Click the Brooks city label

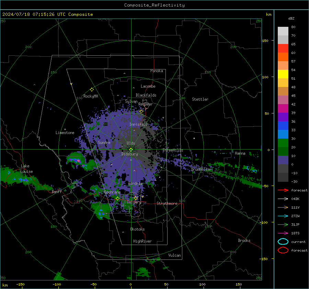tap(244, 241)
